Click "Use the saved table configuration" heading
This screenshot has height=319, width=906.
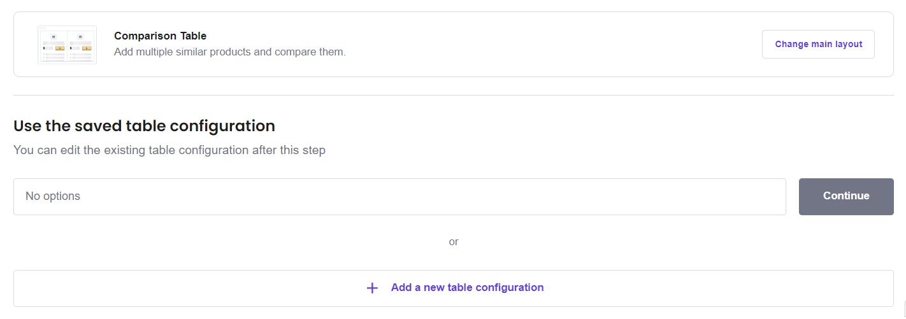[144, 125]
